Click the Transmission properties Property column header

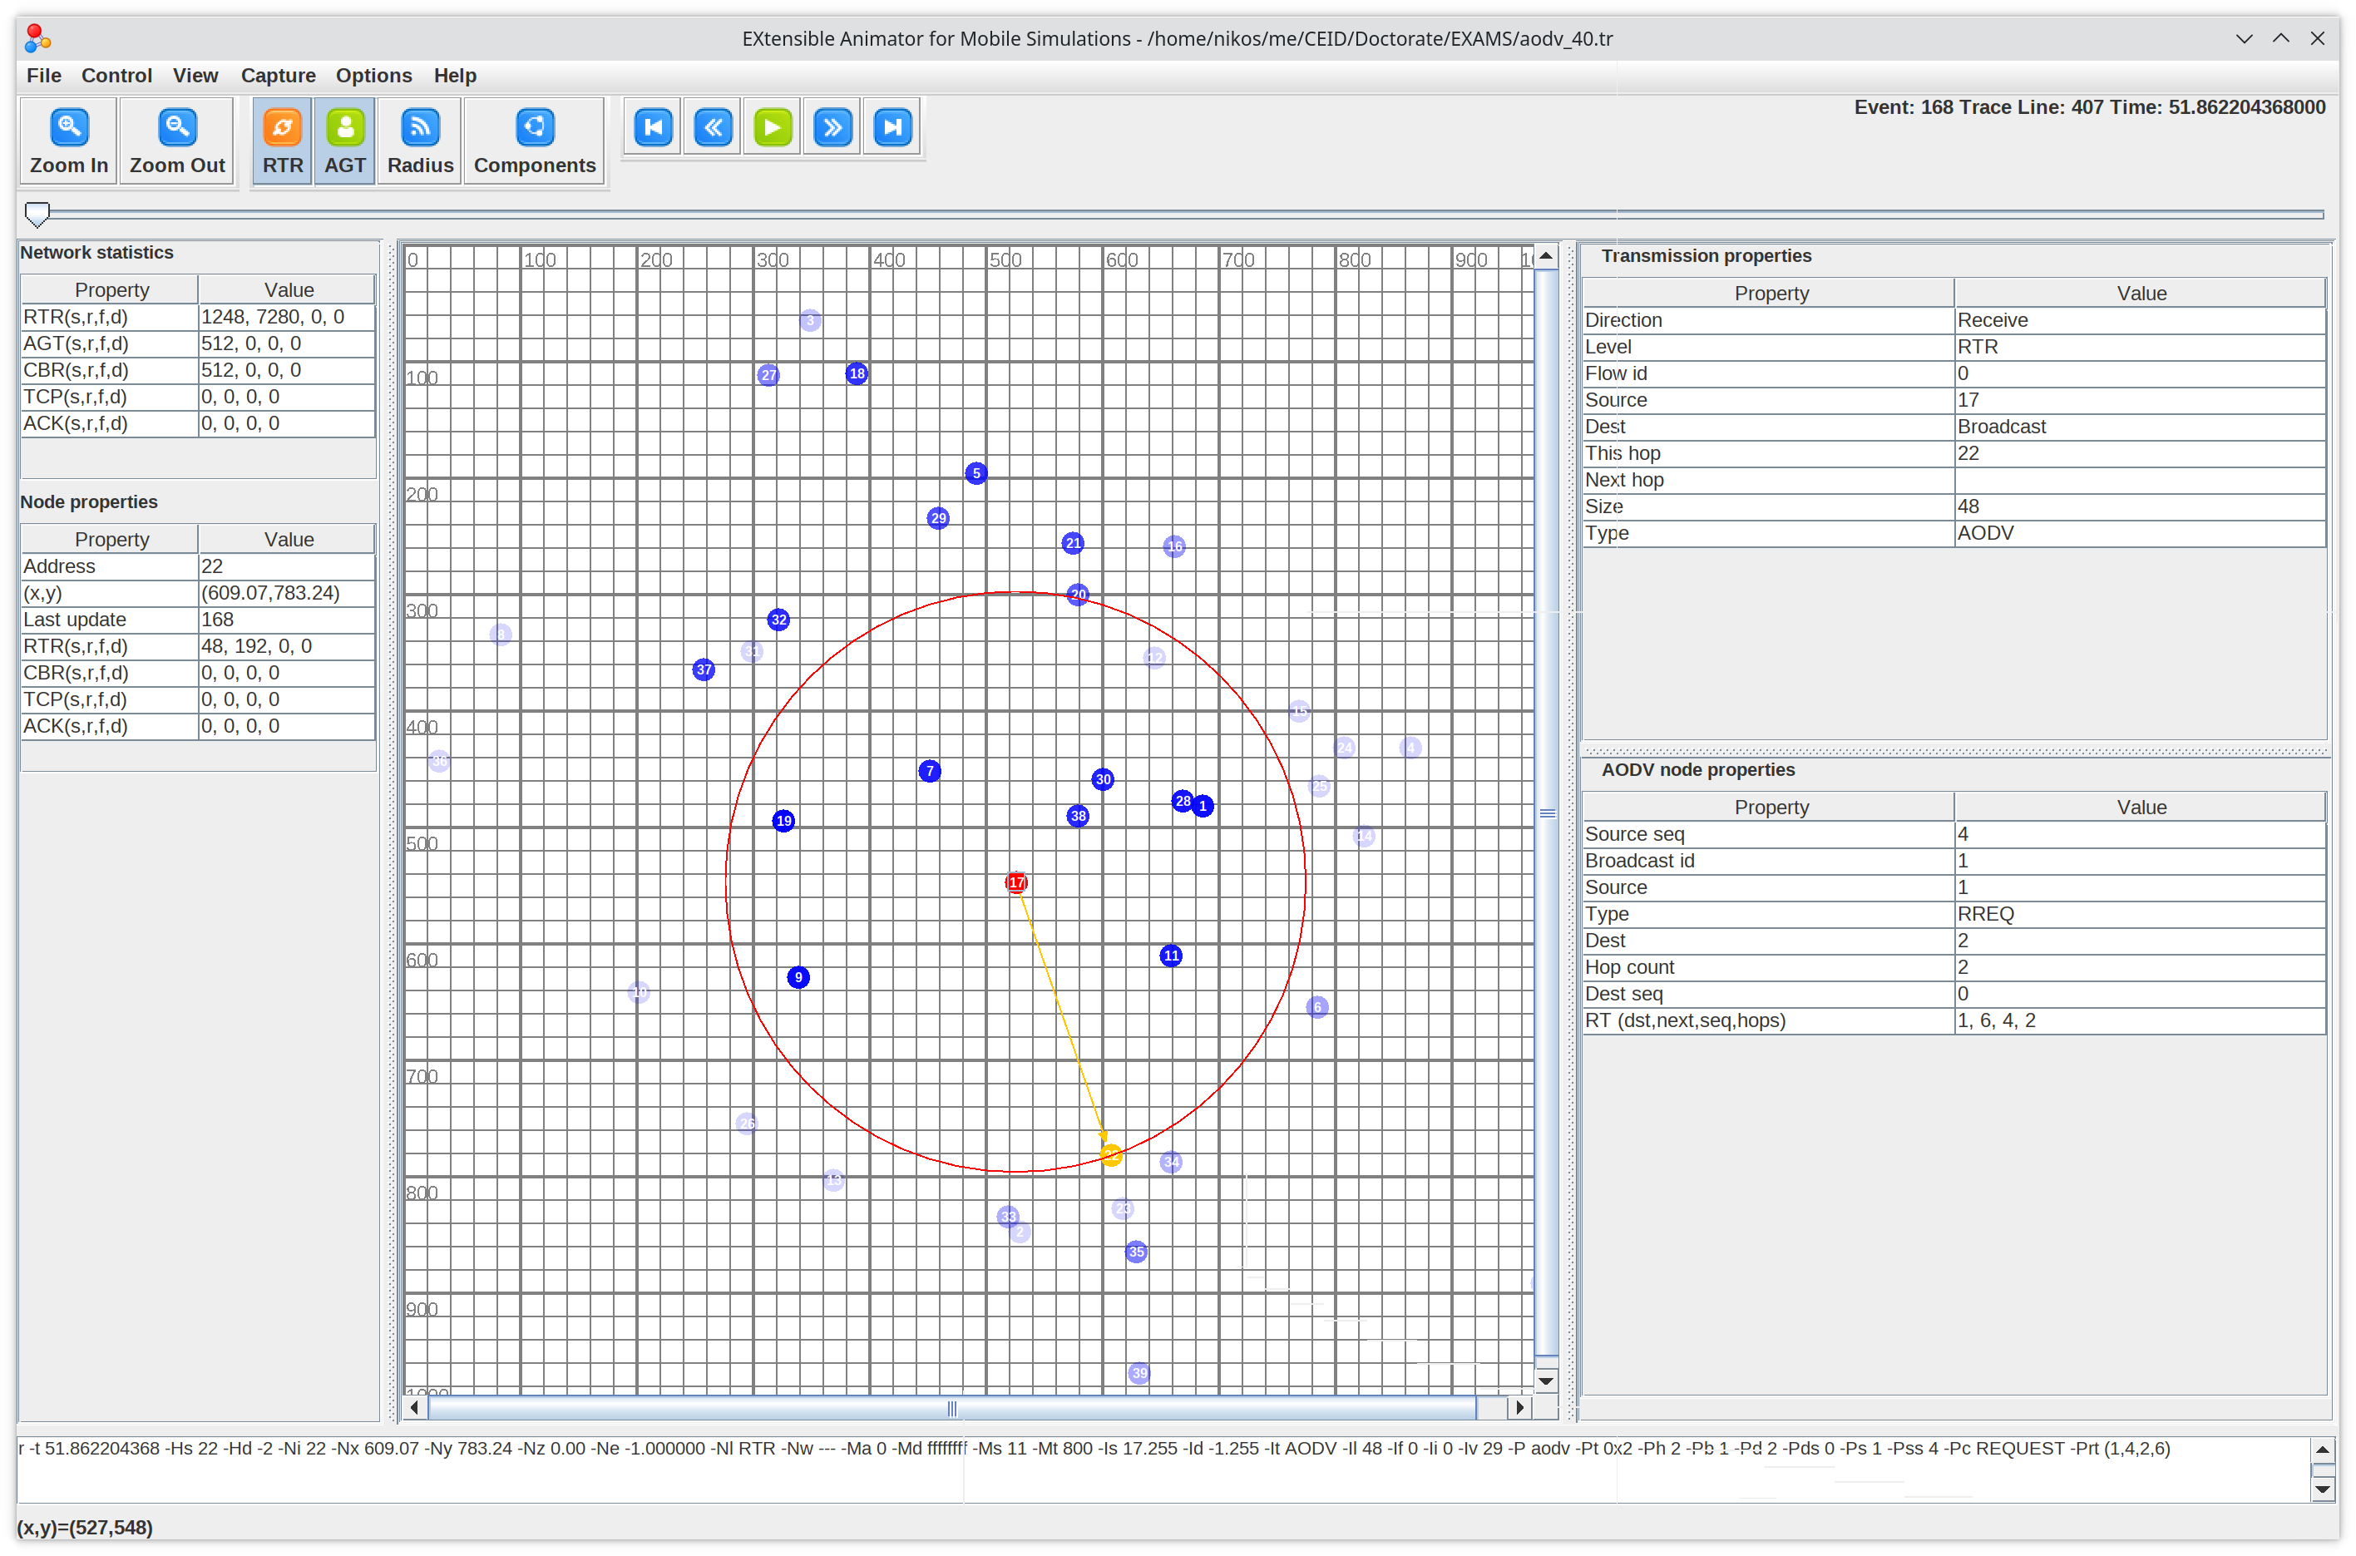tap(1770, 294)
